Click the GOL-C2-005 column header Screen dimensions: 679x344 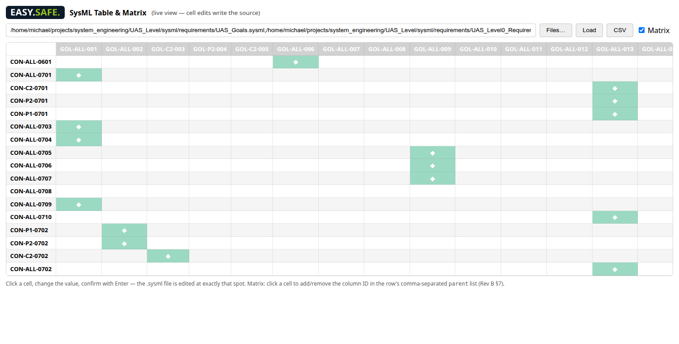click(252, 49)
